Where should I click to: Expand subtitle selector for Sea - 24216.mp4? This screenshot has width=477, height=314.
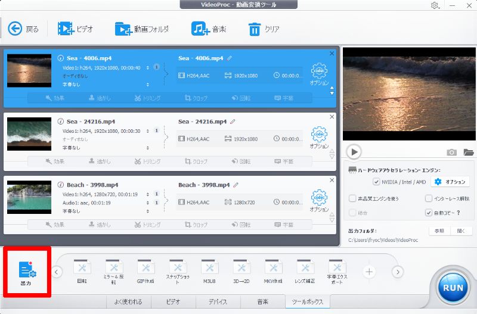147,148
